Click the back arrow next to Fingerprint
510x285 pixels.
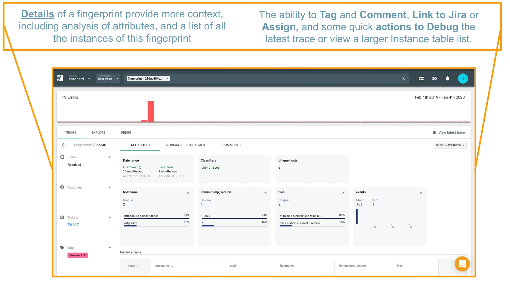[64, 145]
